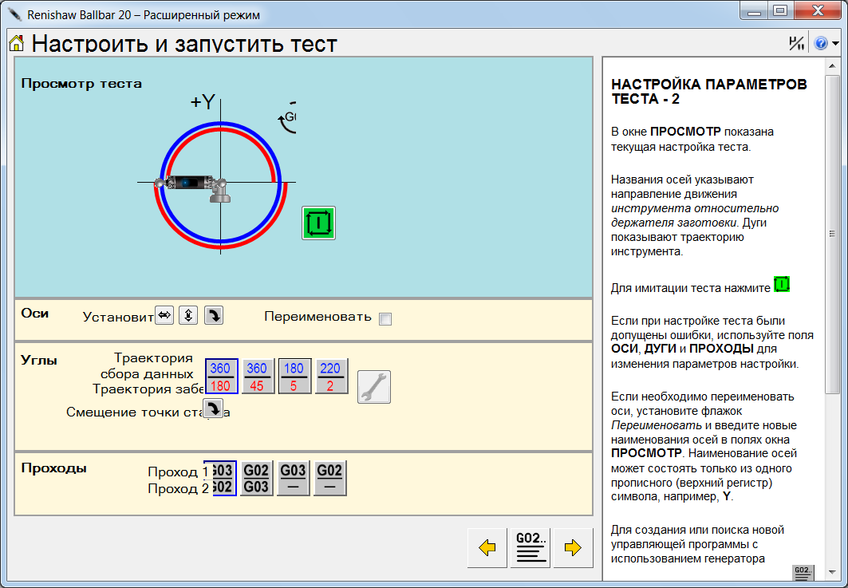The height and width of the screenshot is (588, 848).
Task: Go forward with the right yellow arrow
Action: coord(574,548)
